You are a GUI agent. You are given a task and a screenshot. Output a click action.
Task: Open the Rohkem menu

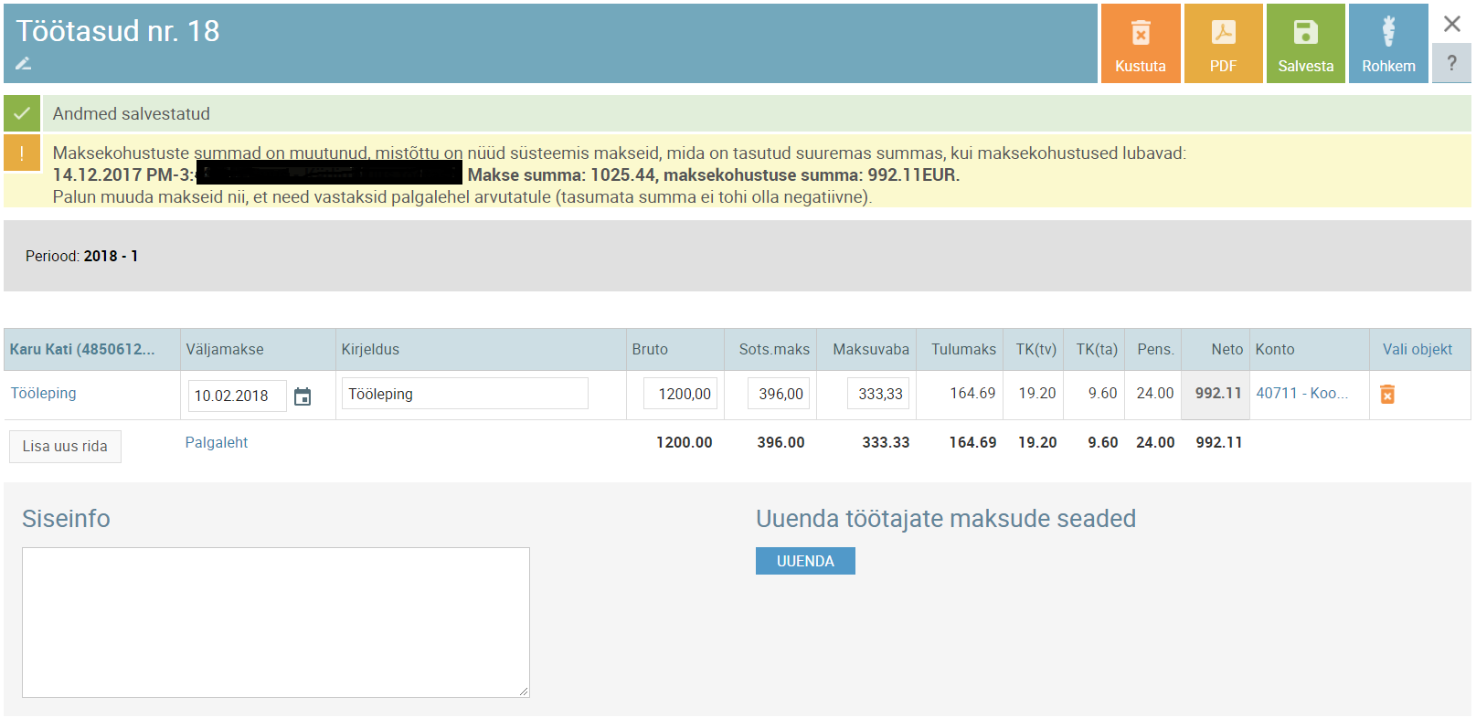1388,44
